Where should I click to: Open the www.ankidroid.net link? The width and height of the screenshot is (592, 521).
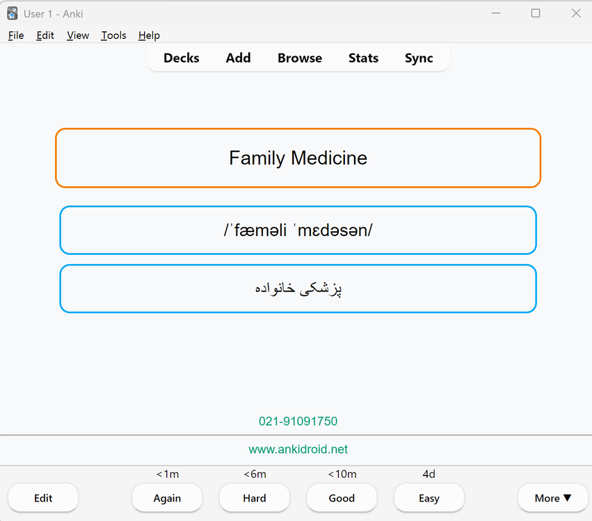tap(298, 449)
